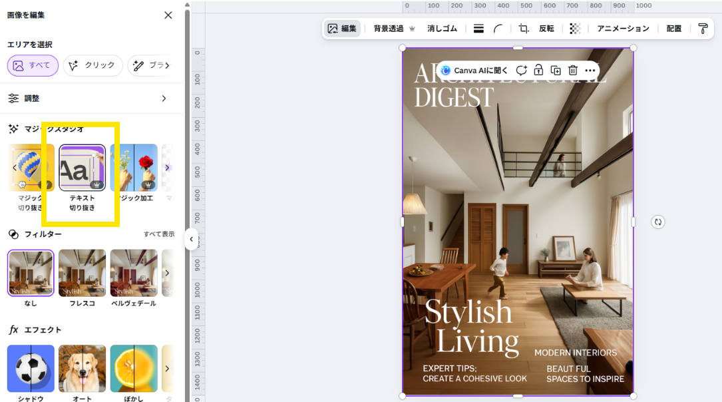722x402 pixels.
Task: Collapse the side panel with the arrow handle
Action: (x=191, y=239)
